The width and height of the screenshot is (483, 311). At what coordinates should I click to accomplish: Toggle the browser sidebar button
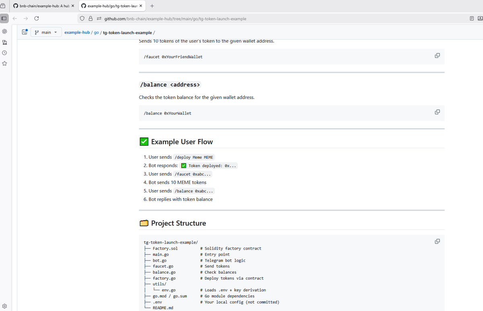point(4,18)
